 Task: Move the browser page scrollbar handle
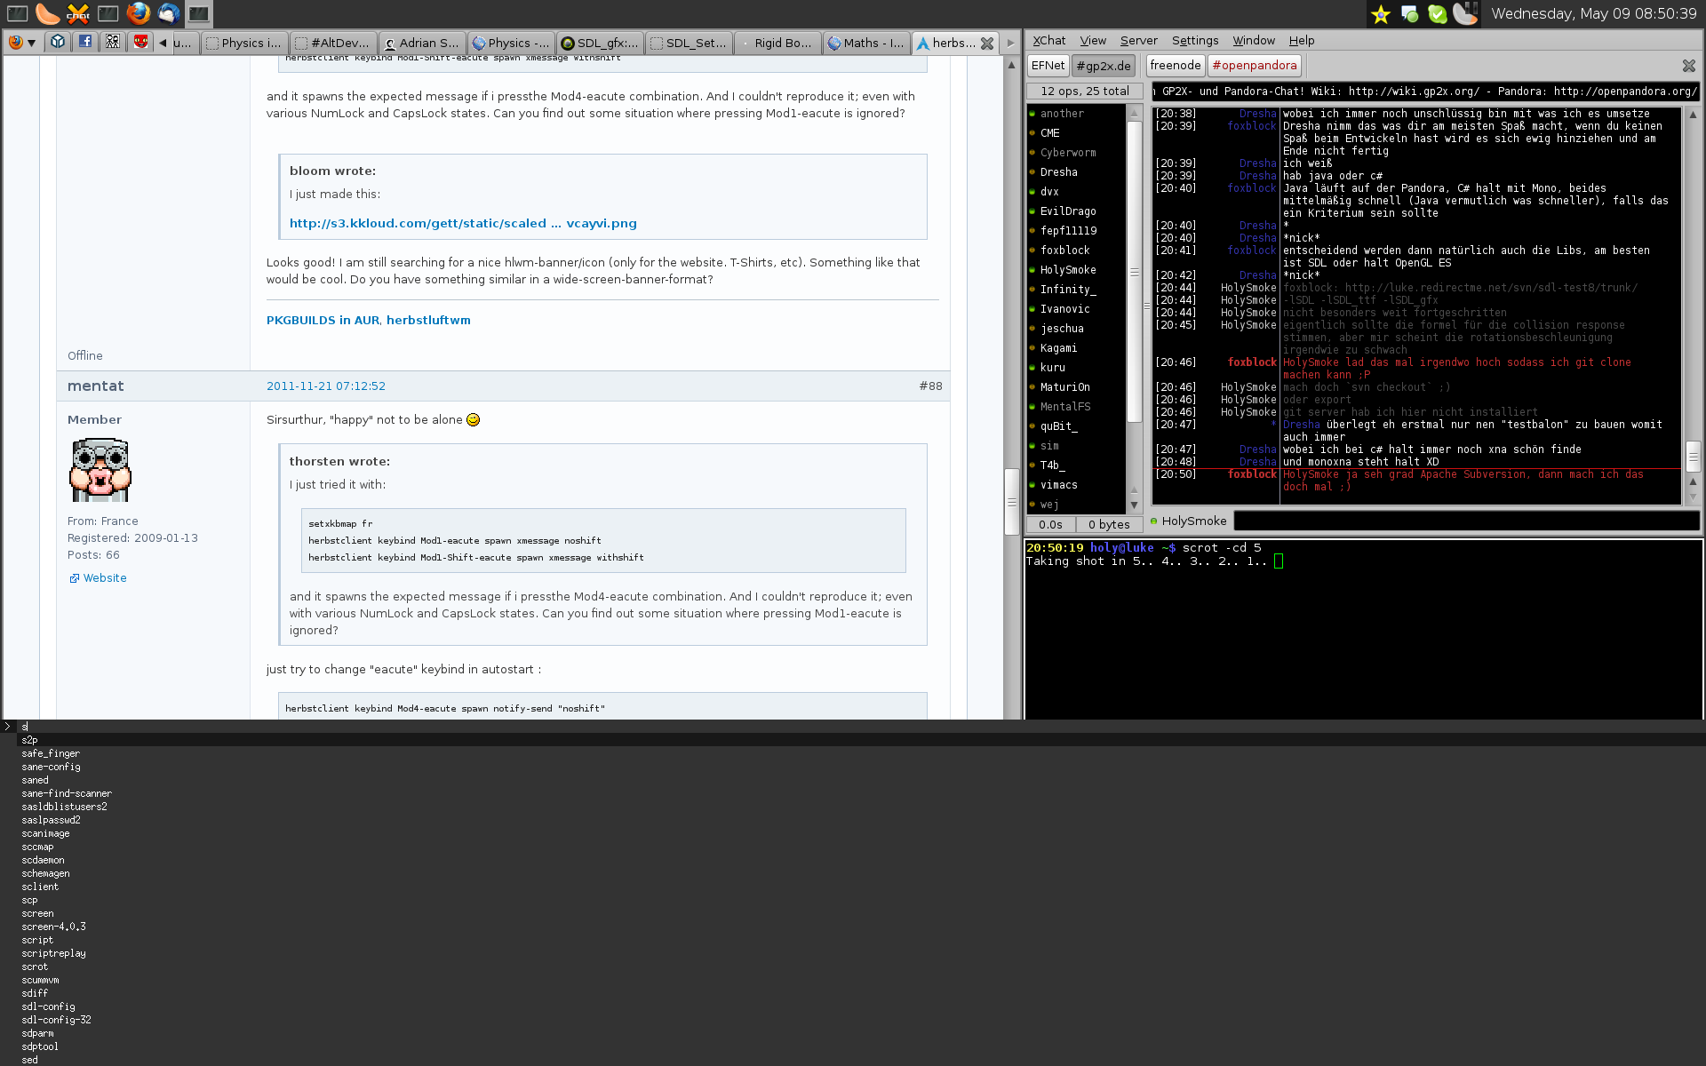(x=1011, y=502)
